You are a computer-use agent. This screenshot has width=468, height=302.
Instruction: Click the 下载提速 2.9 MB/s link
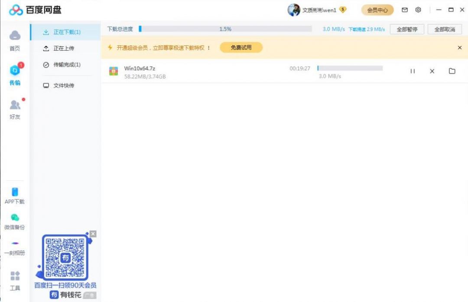coord(367,29)
